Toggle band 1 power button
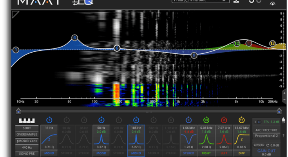This screenshot has height=157, width=288. (x=49, y=120)
